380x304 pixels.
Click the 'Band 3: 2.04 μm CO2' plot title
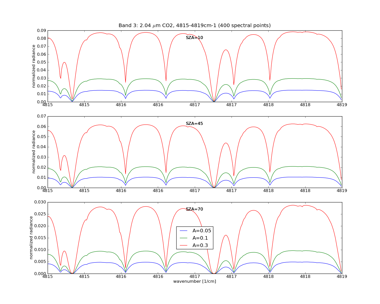(195, 26)
